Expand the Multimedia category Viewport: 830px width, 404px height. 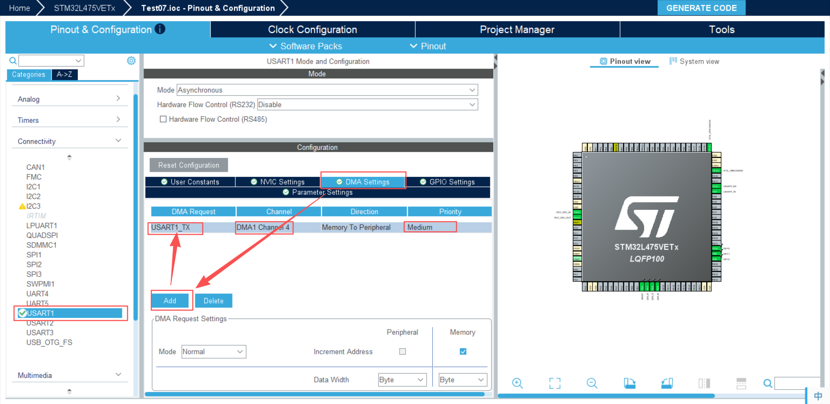pos(69,375)
